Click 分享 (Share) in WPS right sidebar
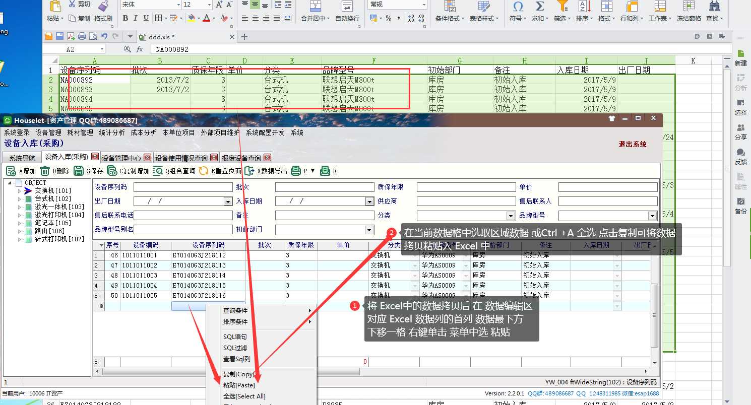This screenshot has height=405, width=751. click(740, 131)
